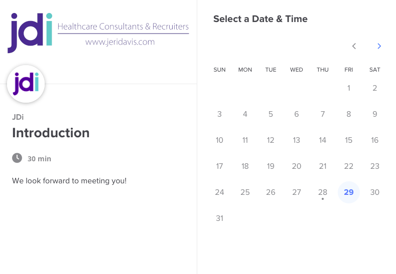Choose Sunday the 3rd
The image size is (396, 274).
pyautogui.click(x=219, y=114)
